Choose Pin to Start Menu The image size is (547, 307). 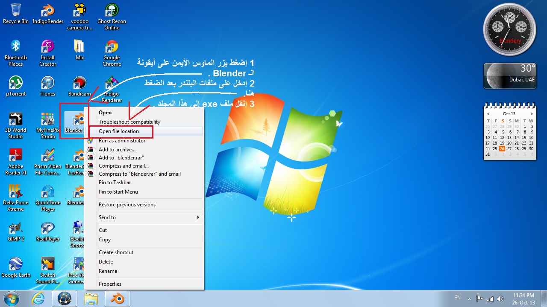(144, 192)
